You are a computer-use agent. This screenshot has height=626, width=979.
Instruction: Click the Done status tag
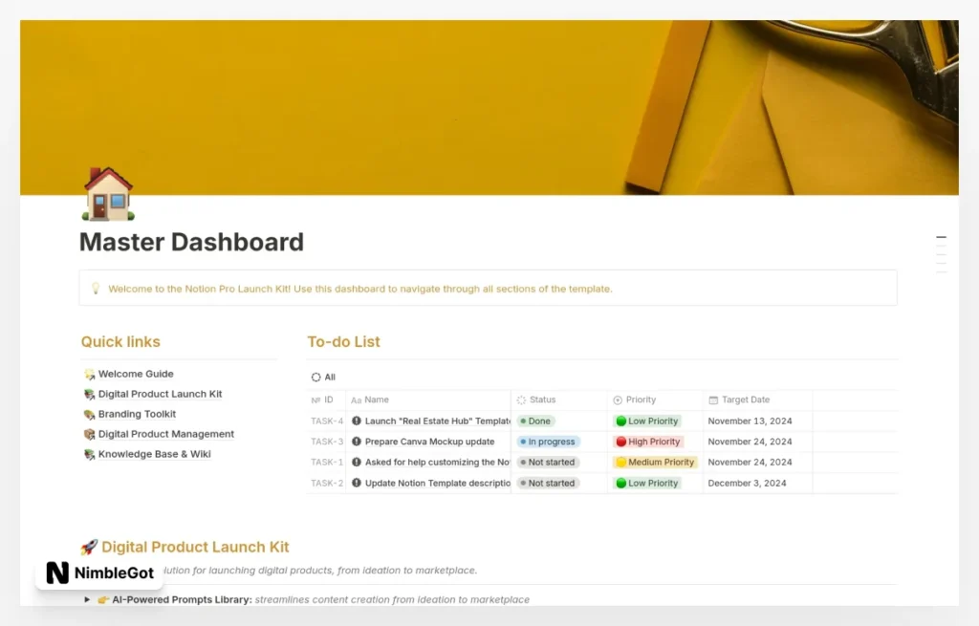click(535, 421)
